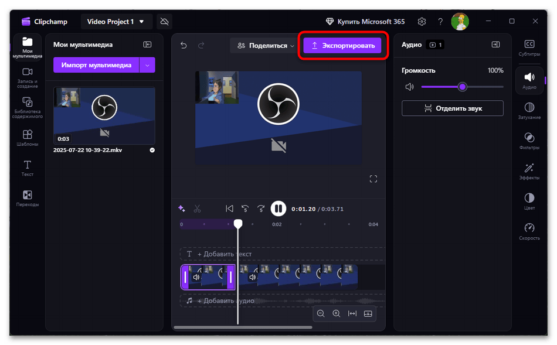This screenshot has height=345, width=557.
Task: Mute the second clip's speaker icon
Action: tap(253, 277)
